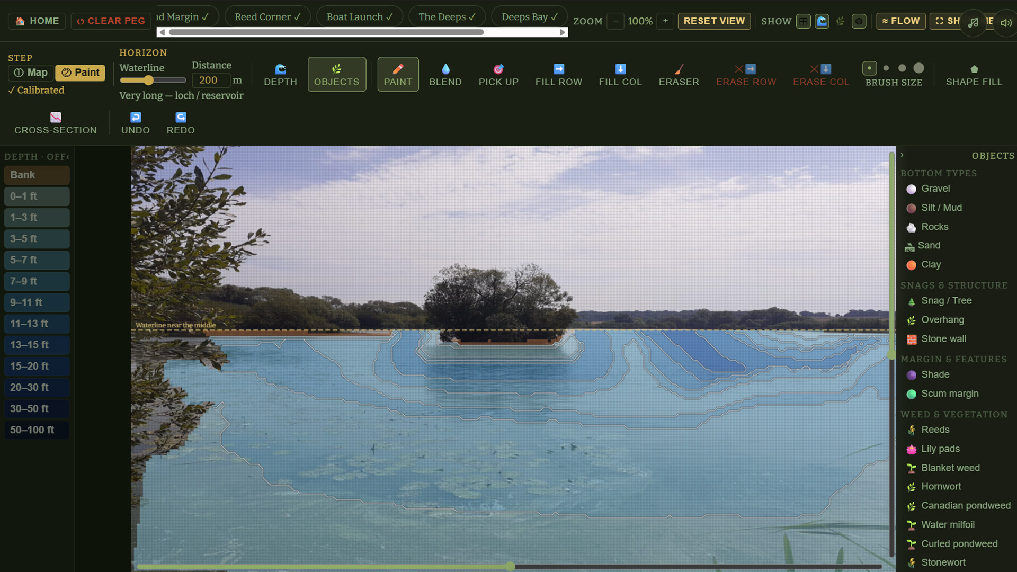Select the 15–20 ft depth swatch
This screenshot has width=1017, height=572.
(37, 366)
